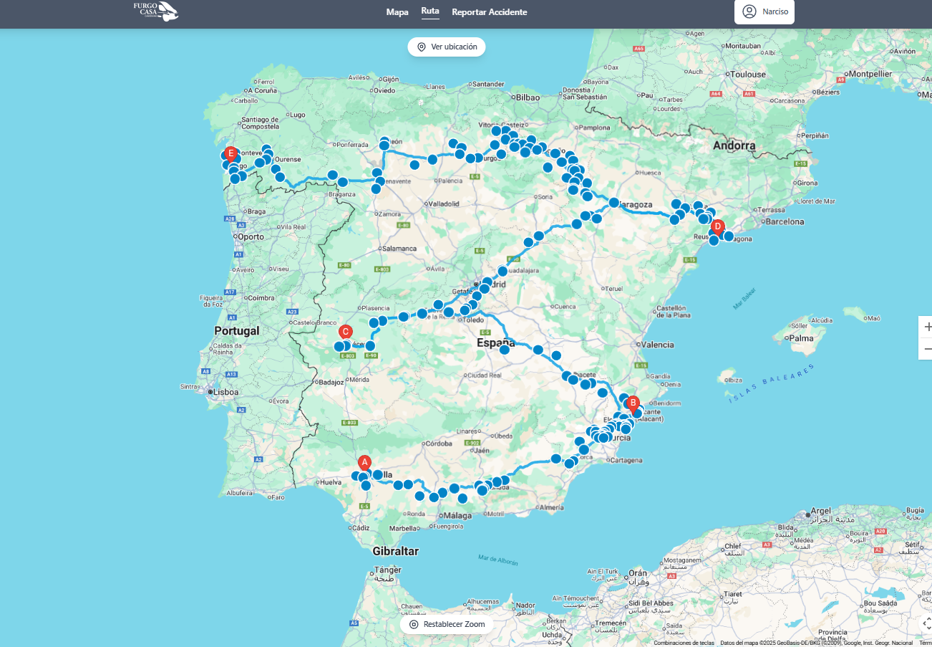The height and width of the screenshot is (647, 932).
Task: Click the target icon in Restablecer Zoom
Action: click(x=414, y=624)
